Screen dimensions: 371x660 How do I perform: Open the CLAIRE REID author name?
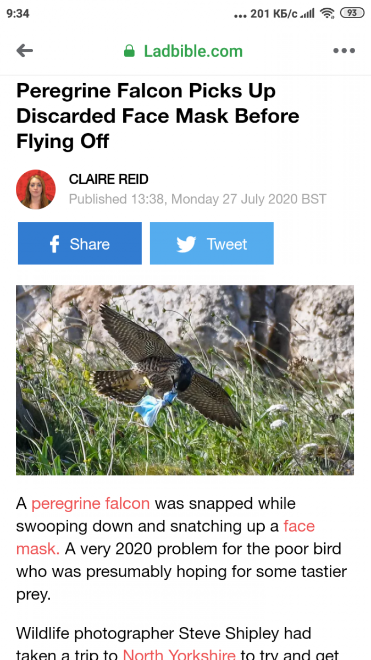pos(109,179)
